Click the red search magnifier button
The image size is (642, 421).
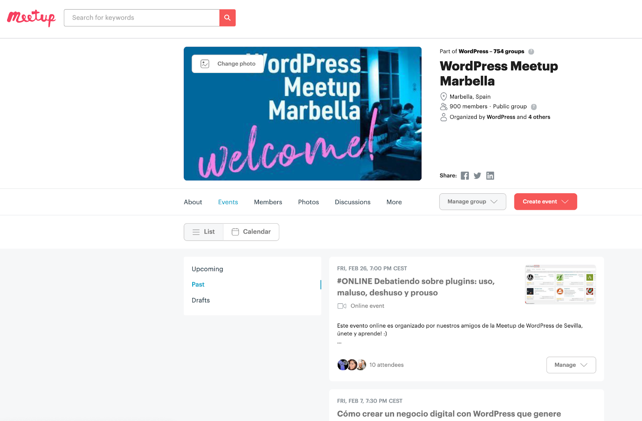click(228, 18)
